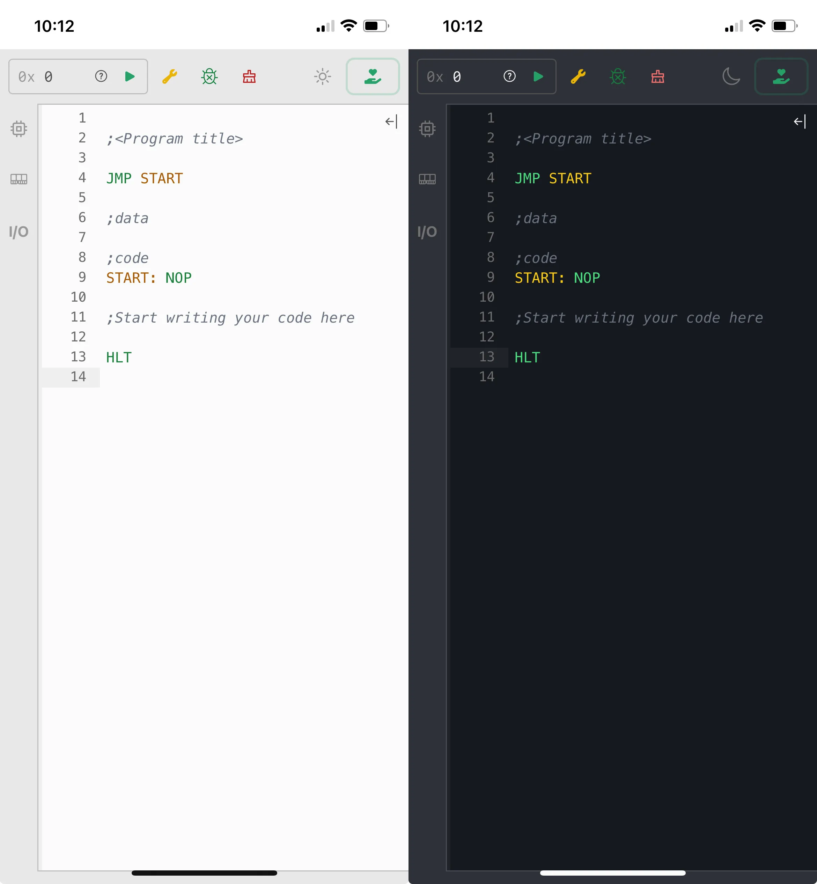Viewport: 817px width, 884px height.
Task: Open memory panel icon in dark sidebar
Action: [427, 179]
